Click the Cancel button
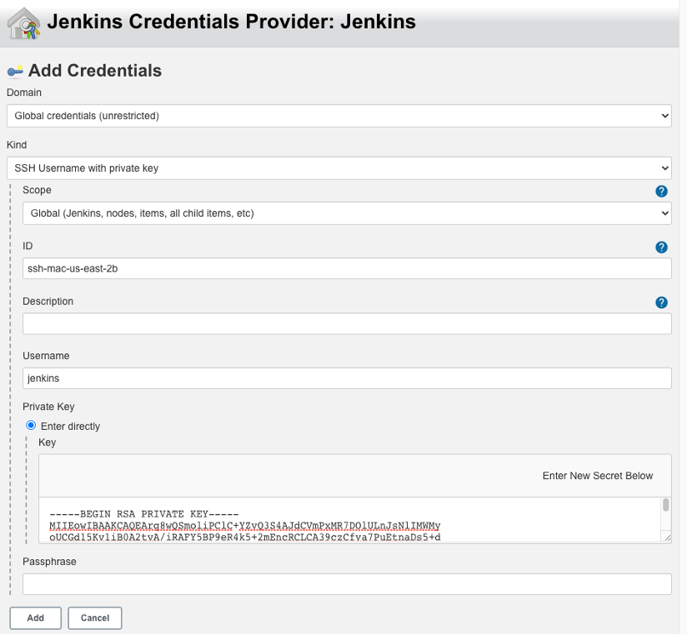 pos(95,618)
